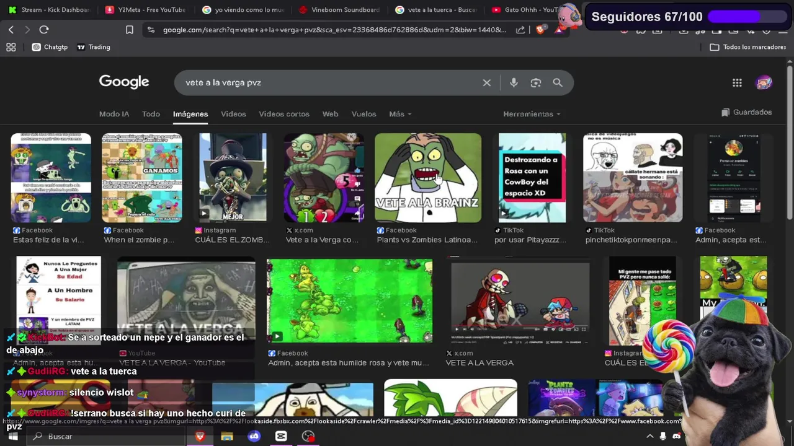Image resolution: width=794 pixels, height=446 pixels.
Task: Open the 'Vete a la Verga co...' x.com image
Action: pos(324,178)
